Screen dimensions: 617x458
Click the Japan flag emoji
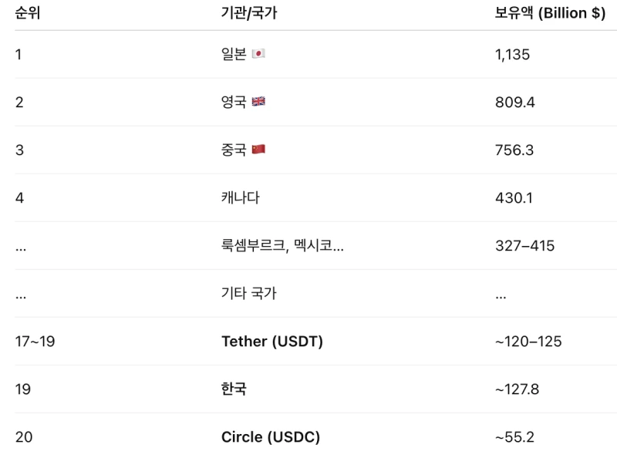(258, 53)
